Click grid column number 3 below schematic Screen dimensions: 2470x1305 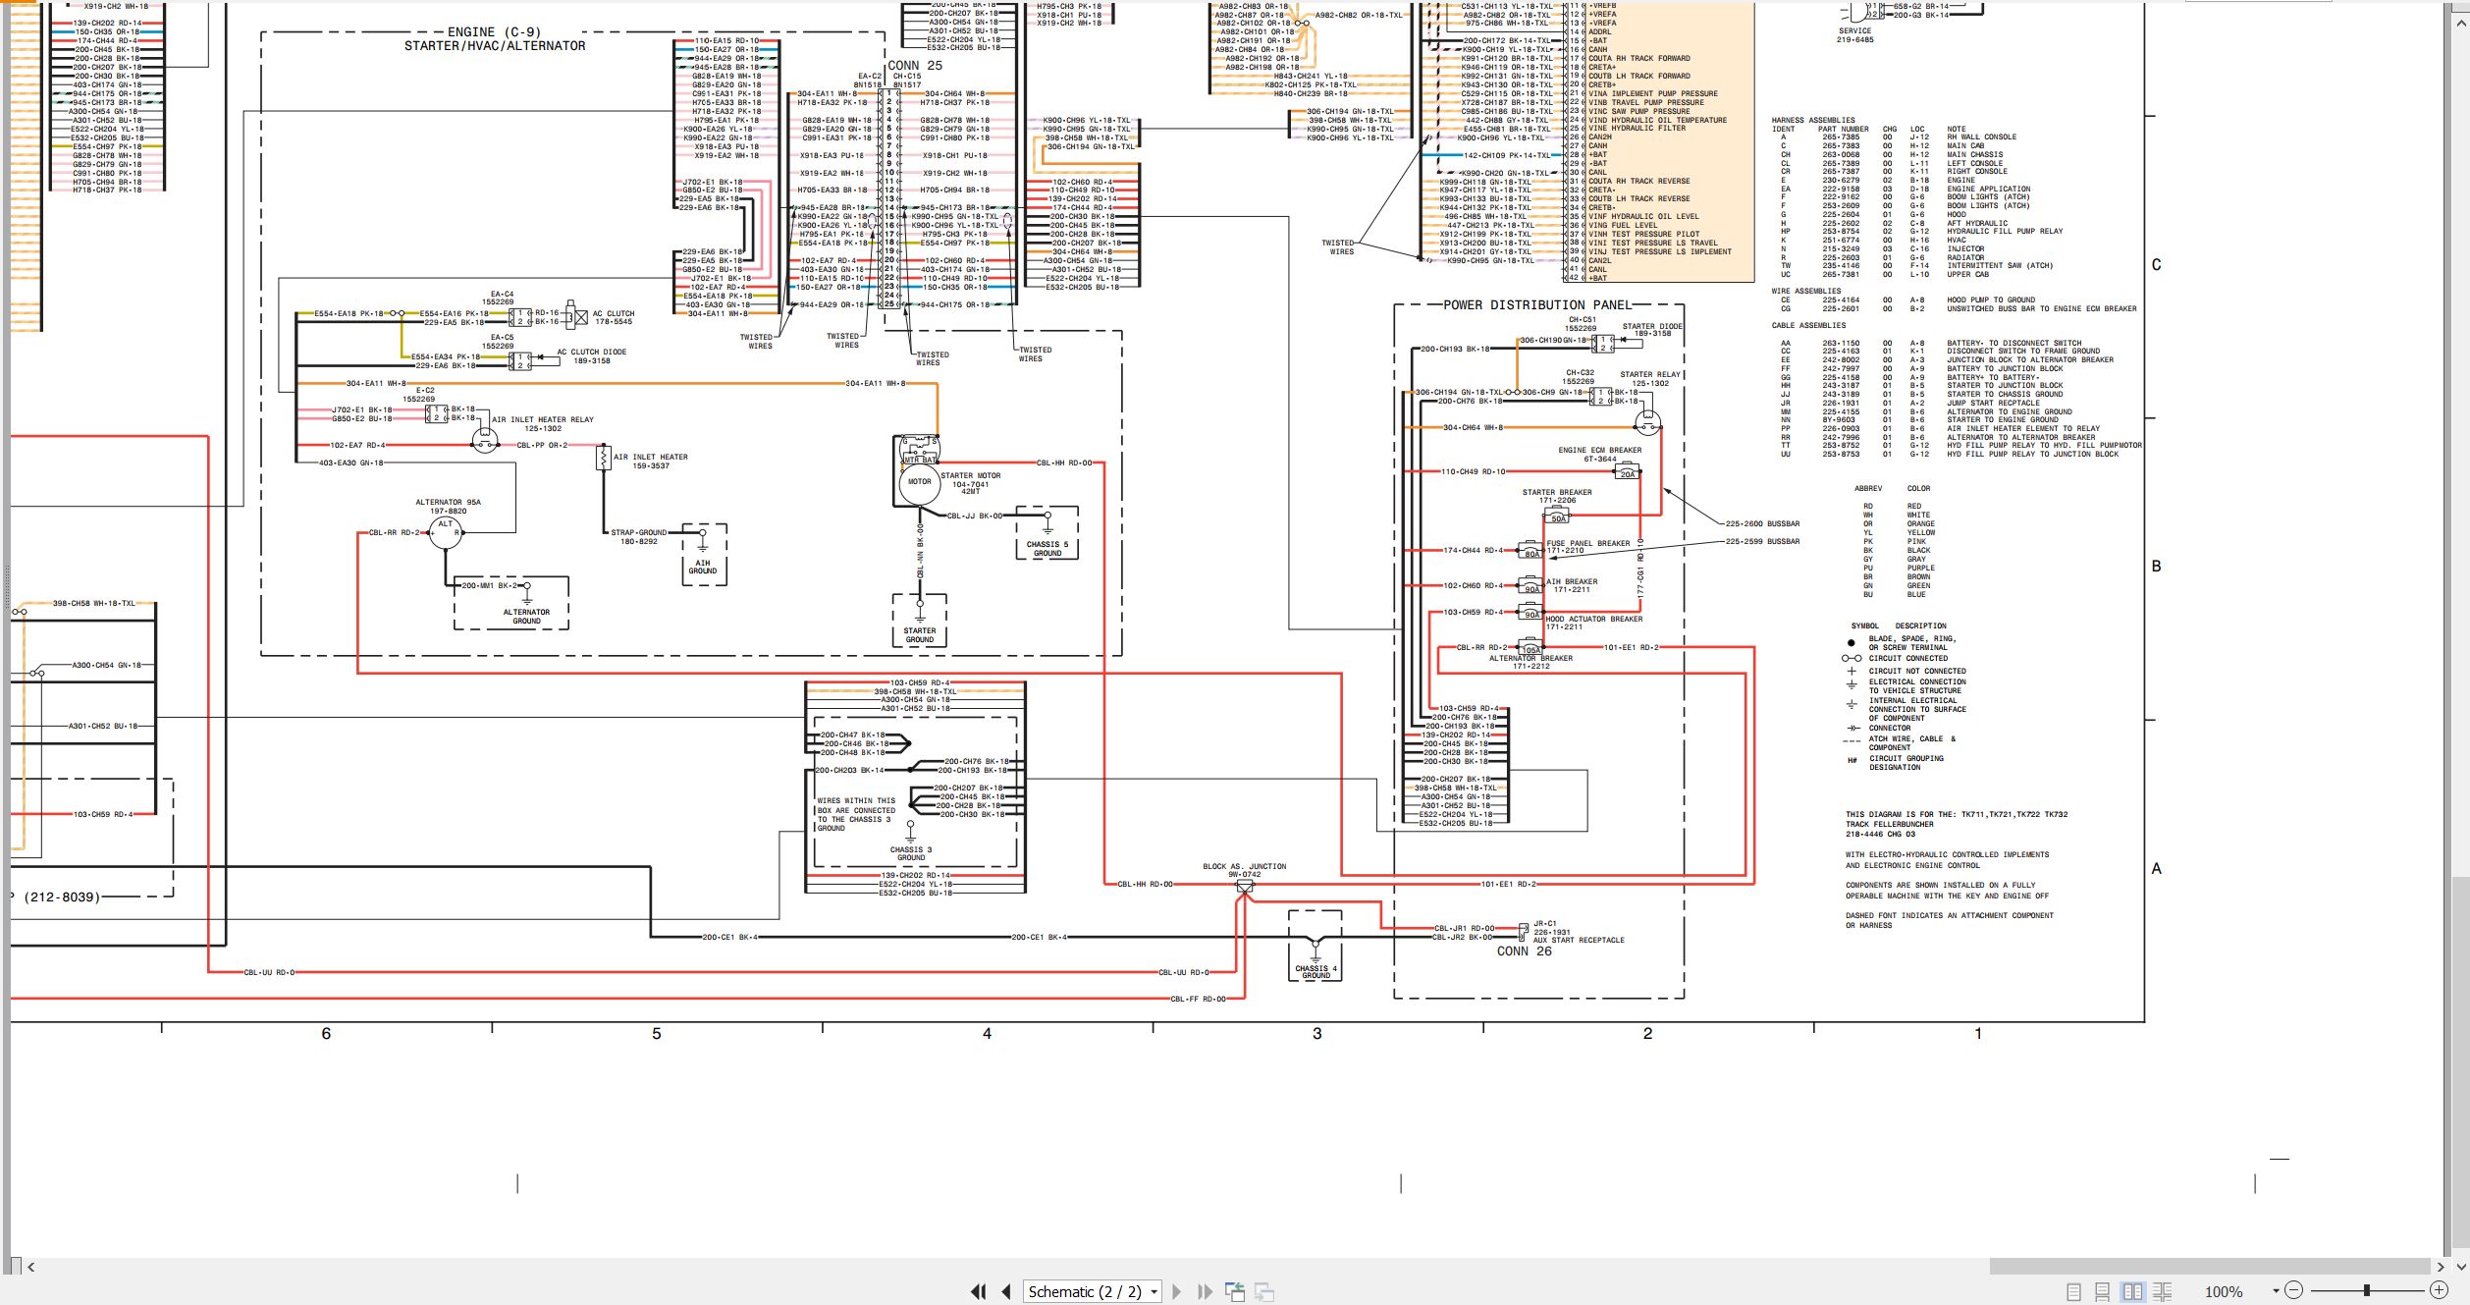tap(1317, 1033)
